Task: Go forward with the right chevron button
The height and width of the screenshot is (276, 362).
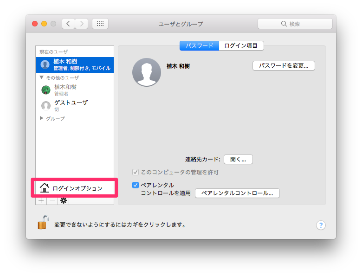Action: [x=82, y=24]
